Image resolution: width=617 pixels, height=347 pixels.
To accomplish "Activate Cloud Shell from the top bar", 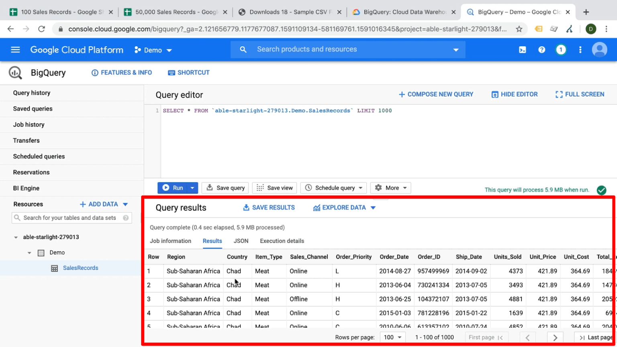I will [523, 49].
